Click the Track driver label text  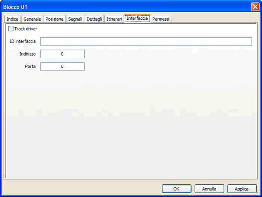pos(26,29)
